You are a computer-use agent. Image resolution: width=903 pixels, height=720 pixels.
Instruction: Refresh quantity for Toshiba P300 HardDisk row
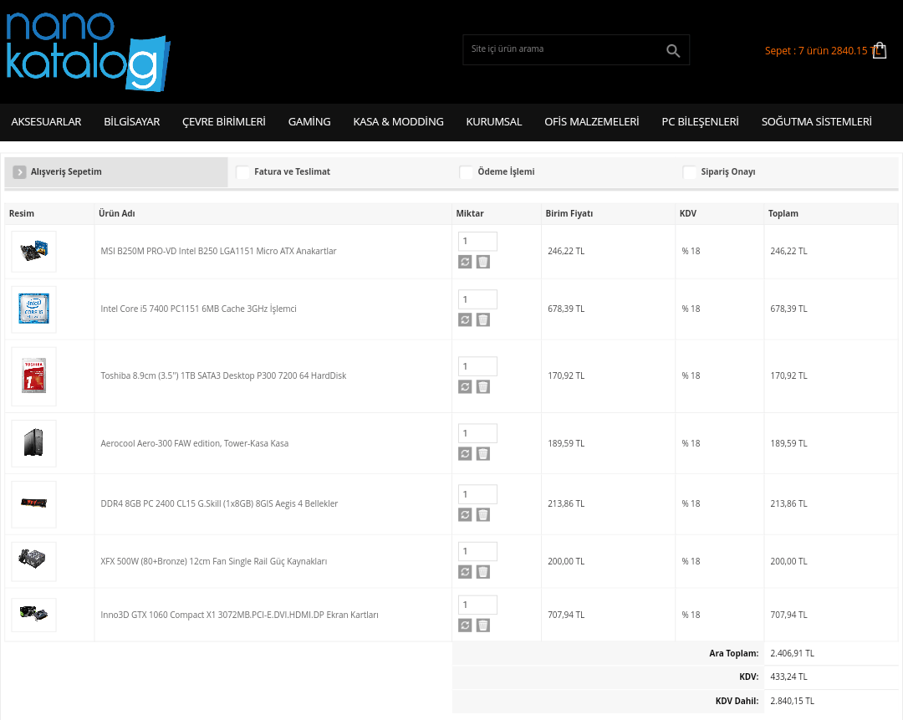465,386
